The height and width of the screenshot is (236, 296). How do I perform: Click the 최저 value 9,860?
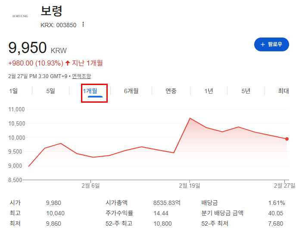pyautogui.click(x=53, y=224)
